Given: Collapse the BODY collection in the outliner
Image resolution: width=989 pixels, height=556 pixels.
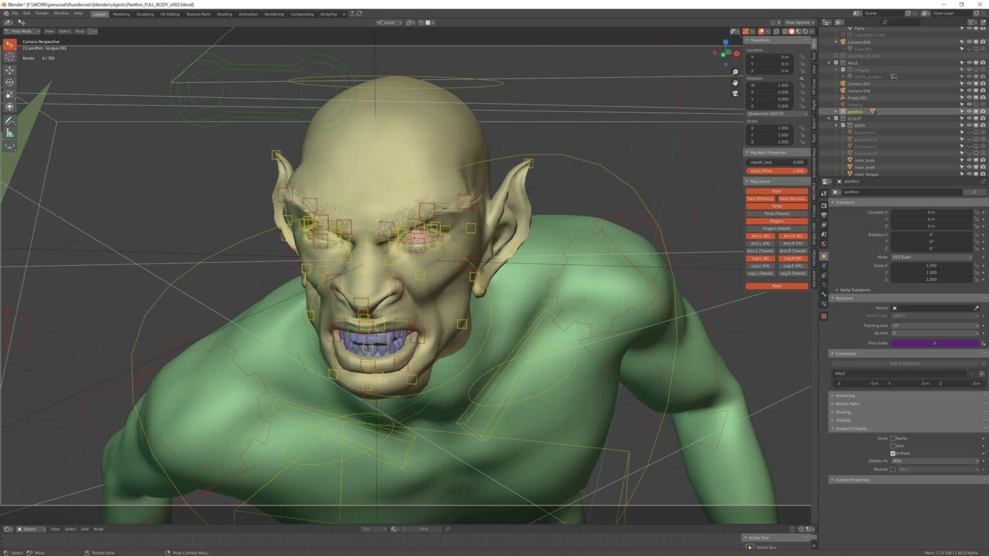Looking at the screenshot, I should coord(836,125).
